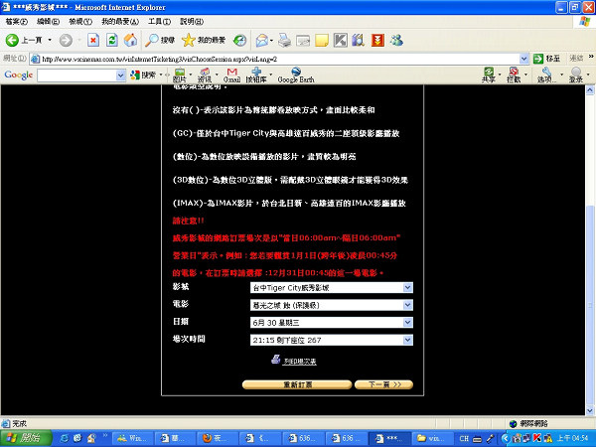The height and width of the screenshot is (447, 596).
Task: Click the IE quick launch icon
Action: click(x=65, y=438)
